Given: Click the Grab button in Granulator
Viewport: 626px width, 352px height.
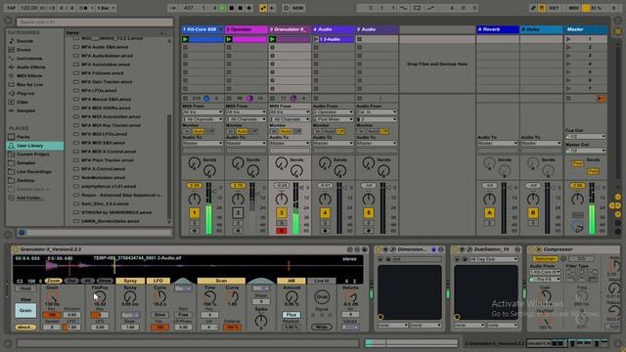Looking at the screenshot, I should click(x=322, y=297).
